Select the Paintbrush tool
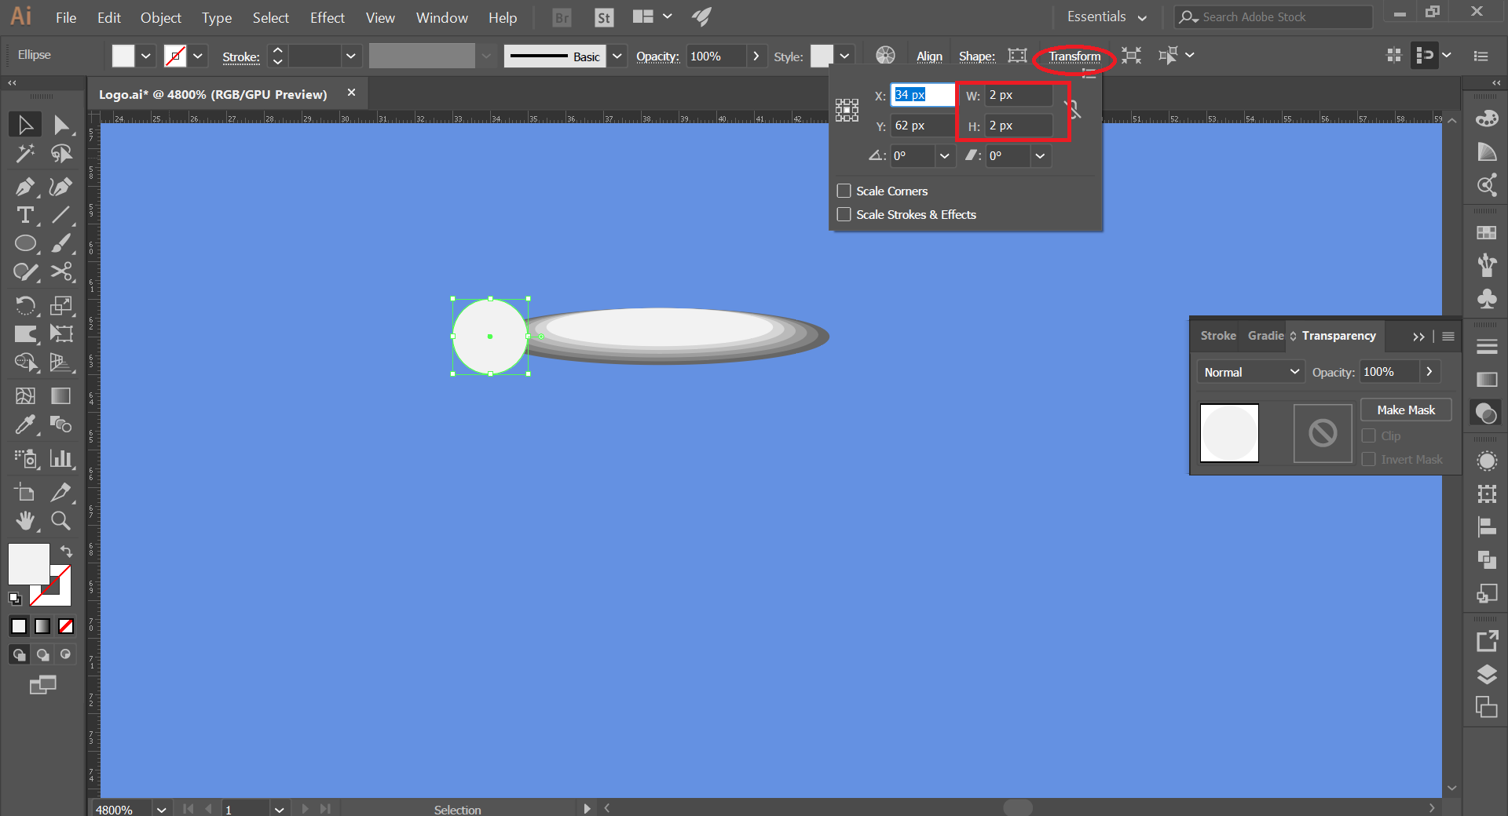The width and height of the screenshot is (1508, 816). [61, 243]
